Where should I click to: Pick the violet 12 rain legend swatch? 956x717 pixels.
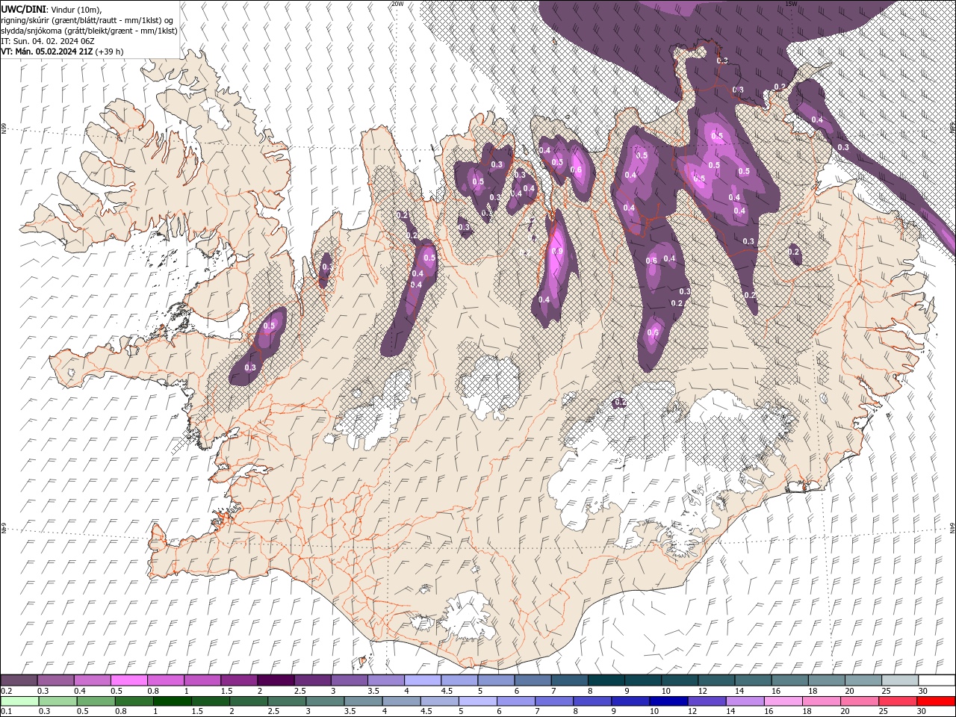click(706, 701)
